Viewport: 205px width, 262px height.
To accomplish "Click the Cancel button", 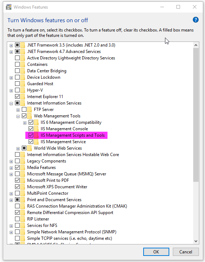I will (x=186, y=252).
